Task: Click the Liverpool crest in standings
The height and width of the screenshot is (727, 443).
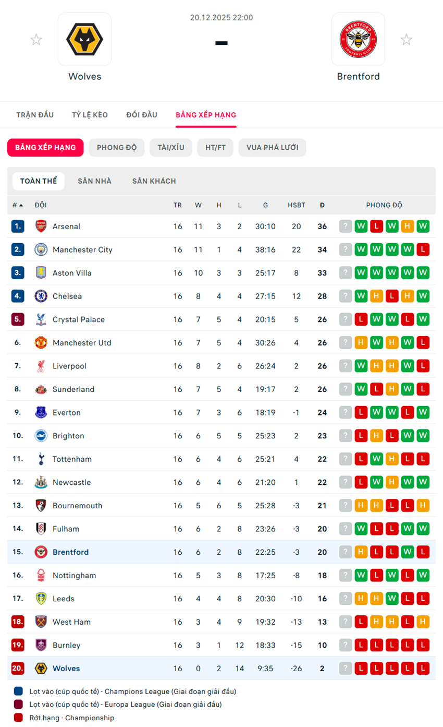Action: coord(41,366)
